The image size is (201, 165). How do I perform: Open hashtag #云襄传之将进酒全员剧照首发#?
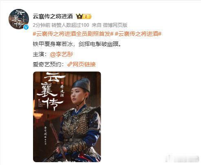click(x=73, y=34)
